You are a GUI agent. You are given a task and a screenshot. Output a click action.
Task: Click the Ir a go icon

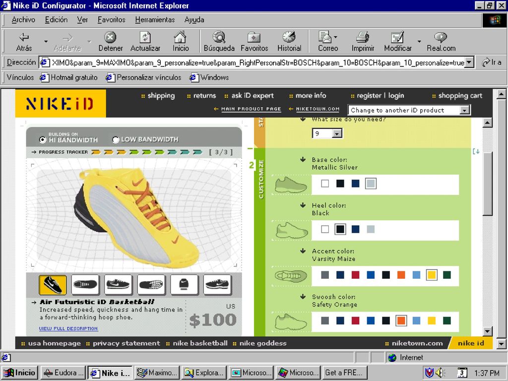point(486,62)
